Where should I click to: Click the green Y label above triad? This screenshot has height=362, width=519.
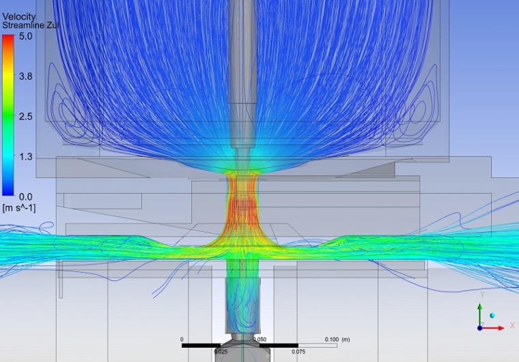click(x=481, y=295)
